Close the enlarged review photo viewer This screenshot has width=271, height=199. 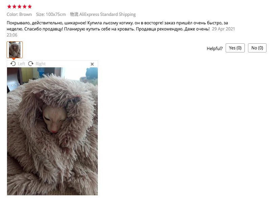[92, 64]
